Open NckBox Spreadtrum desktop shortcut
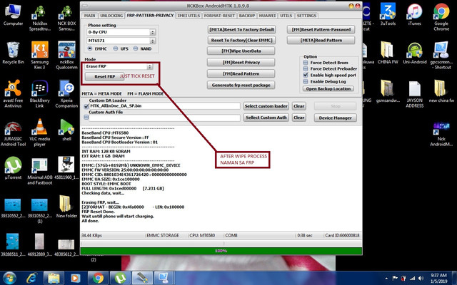Image resolution: width=457 pixels, height=285 pixels. click(x=40, y=17)
